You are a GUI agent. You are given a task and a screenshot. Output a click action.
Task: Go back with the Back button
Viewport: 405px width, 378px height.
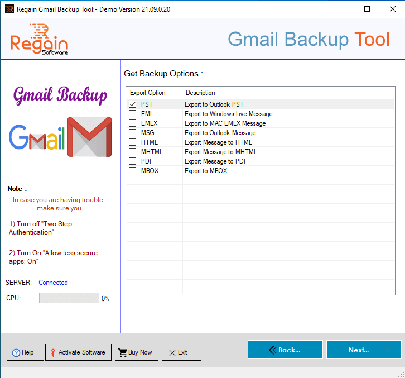(285, 350)
